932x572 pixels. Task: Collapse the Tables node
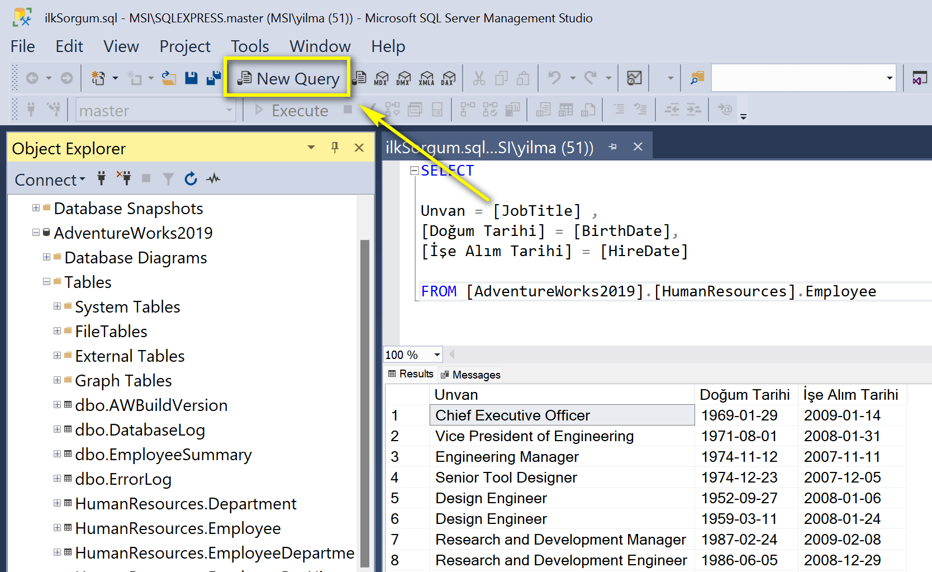click(x=46, y=282)
